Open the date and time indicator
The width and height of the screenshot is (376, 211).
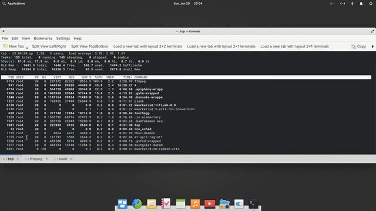(x=188, y=4)
